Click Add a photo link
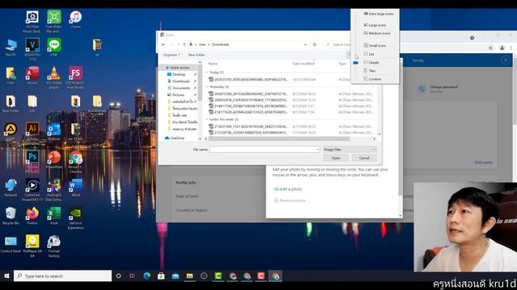This screenshot has height=290, width=517. [288, 189]
